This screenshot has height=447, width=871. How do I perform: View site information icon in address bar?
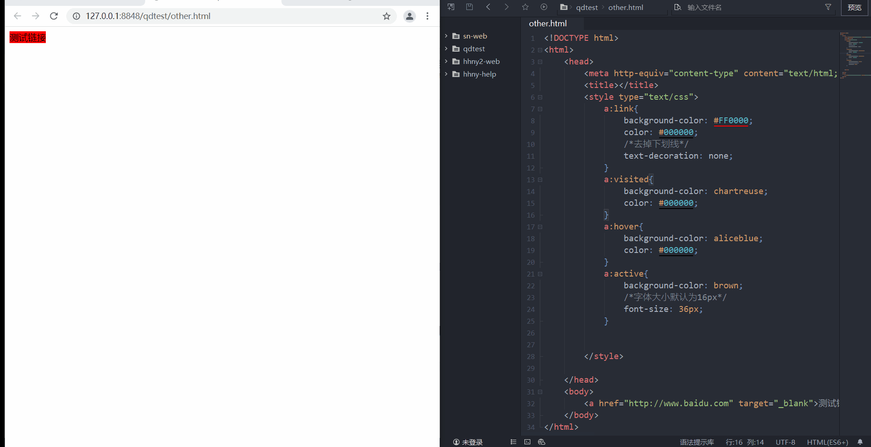[76, 16]
